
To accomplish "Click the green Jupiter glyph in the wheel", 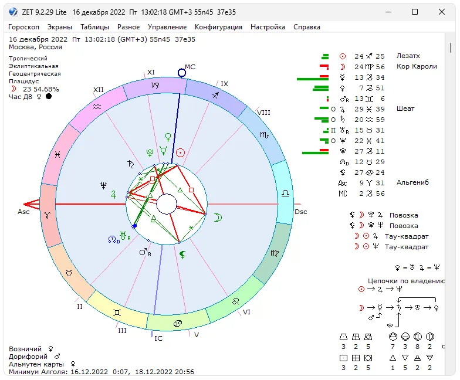I will coord(114,195).
